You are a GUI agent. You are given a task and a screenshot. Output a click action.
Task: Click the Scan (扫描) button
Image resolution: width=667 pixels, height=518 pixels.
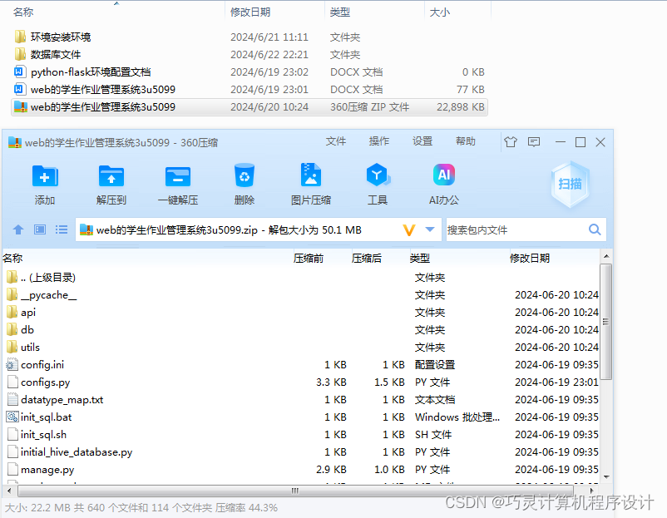point(570,183)
